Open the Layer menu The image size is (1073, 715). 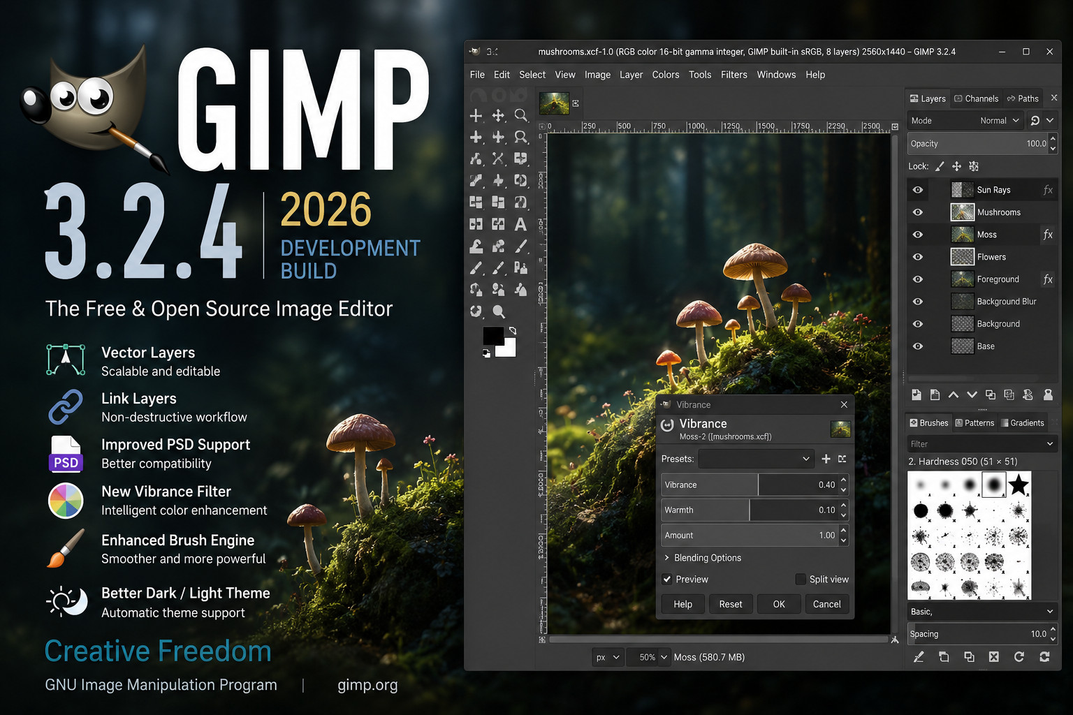(x=631, y=75)
